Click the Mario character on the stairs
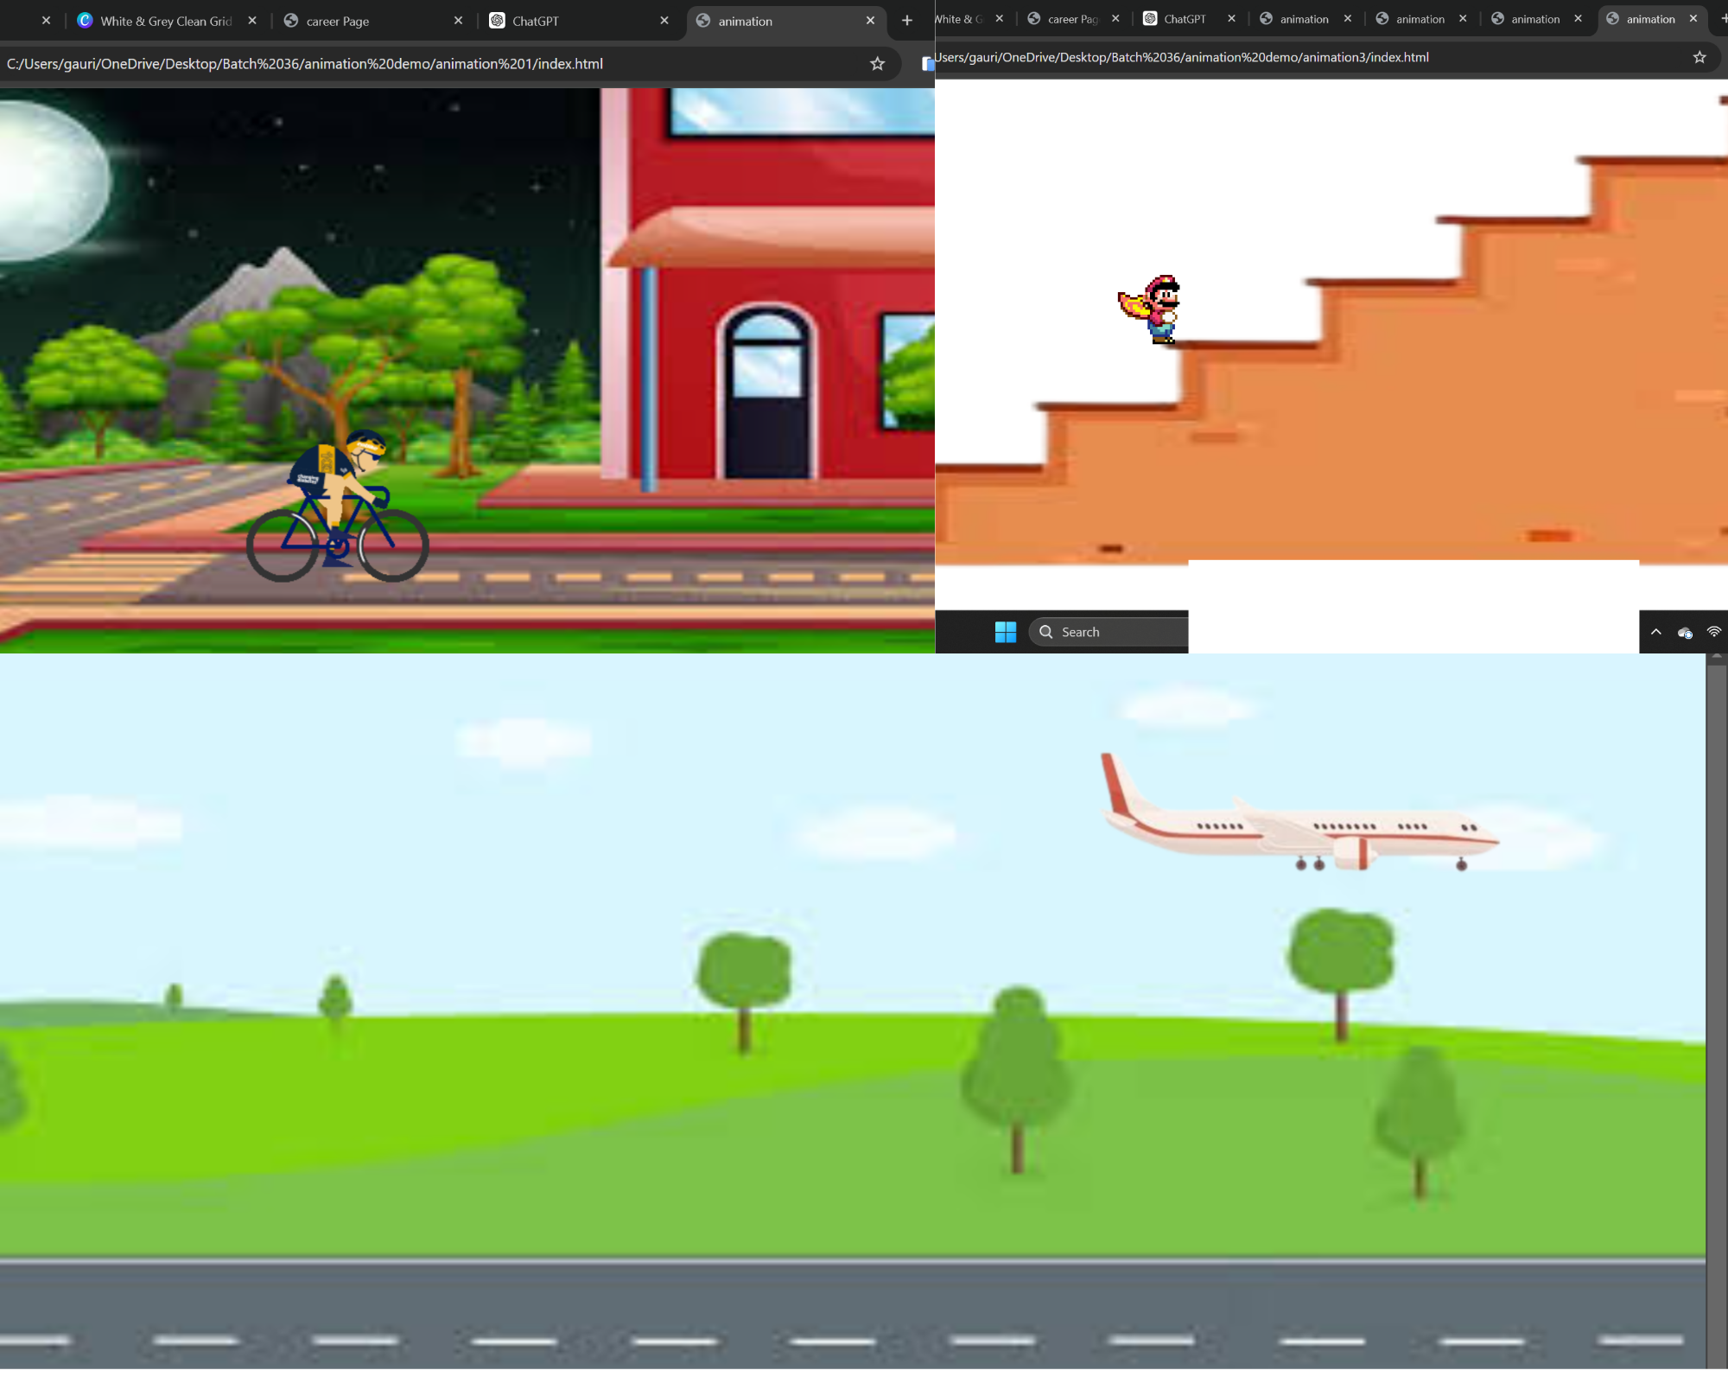The image size is (1728, 1383). (1150, 309)
